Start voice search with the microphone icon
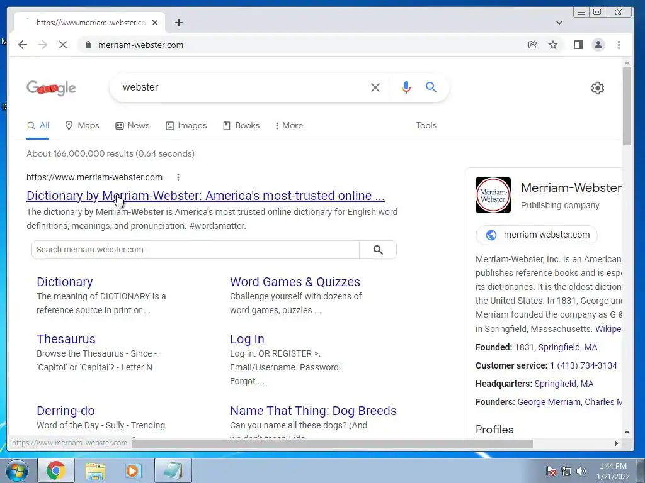 pos(406,87)
